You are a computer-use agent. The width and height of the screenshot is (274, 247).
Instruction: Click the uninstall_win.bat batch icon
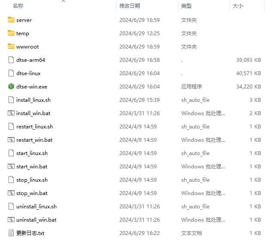[11, 220]
